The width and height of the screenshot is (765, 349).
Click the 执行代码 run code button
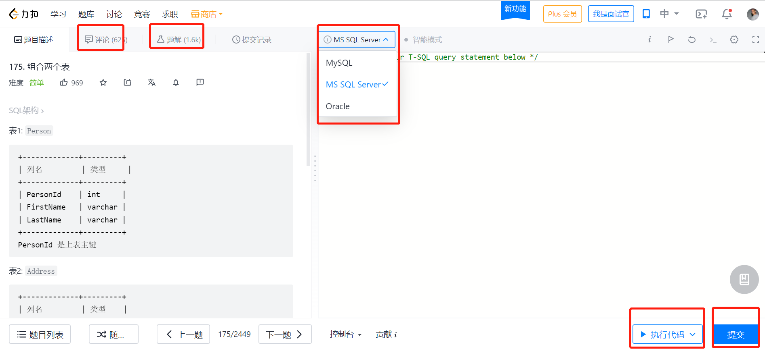(668, 334)
